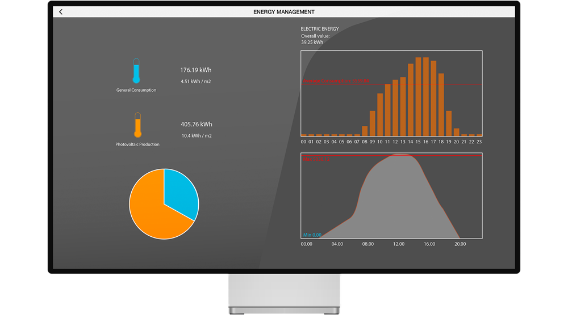Select the bar for hour 18
Image resolution: width=568 pixels, height=315 pixels.
441,105
